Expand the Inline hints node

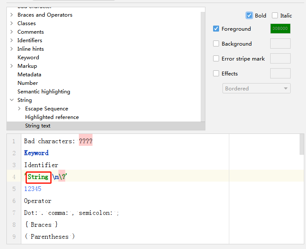(x=12, y=49)
